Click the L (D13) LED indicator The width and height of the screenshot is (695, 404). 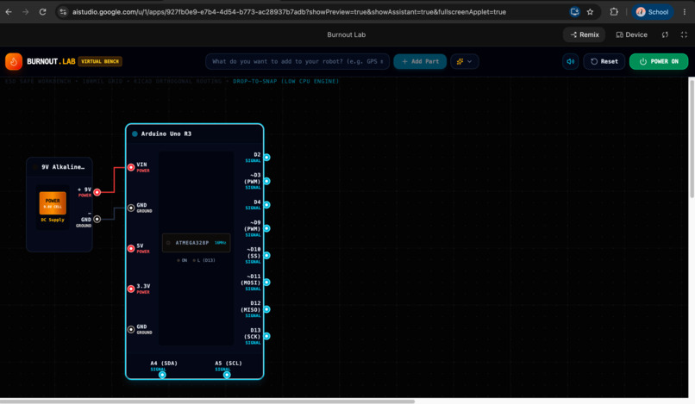(203, 260)
